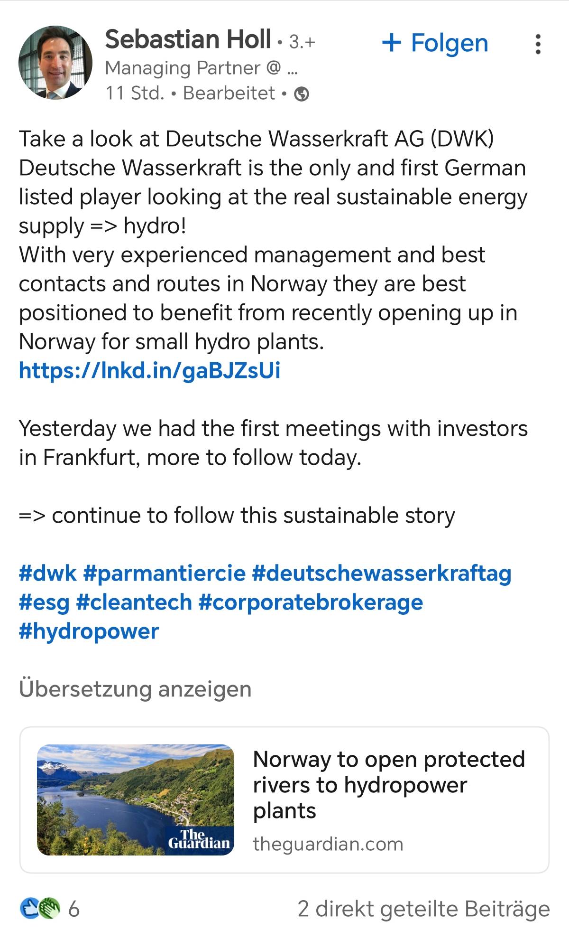The height and width of the screenshot is (940, 569).
Task: Open the Guardian article fjord thumbnail
Action: coord(136,800)
